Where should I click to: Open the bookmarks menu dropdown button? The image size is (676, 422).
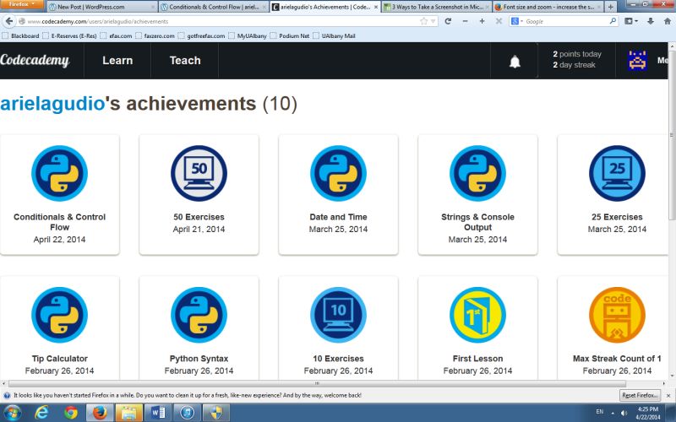[631, 21]
